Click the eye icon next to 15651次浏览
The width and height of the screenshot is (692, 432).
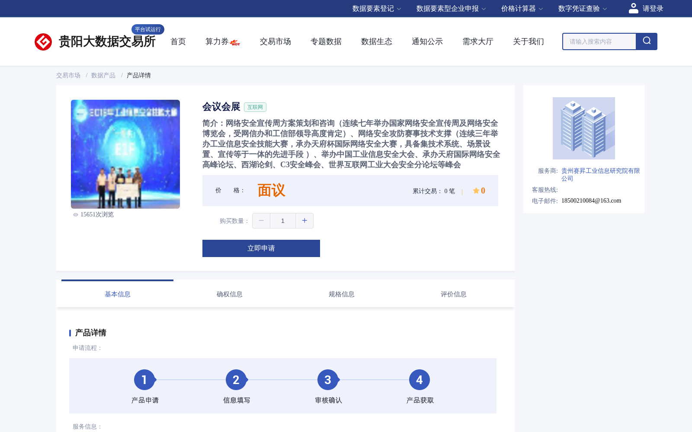pos(76,215)
